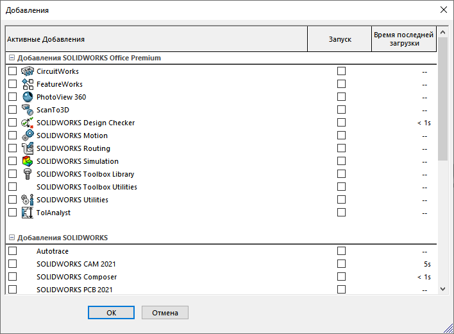Image resolution: width=454 pixels, height=334 pixels.
Task: Click the TolAnalyst icon
Action: (28, 213)
